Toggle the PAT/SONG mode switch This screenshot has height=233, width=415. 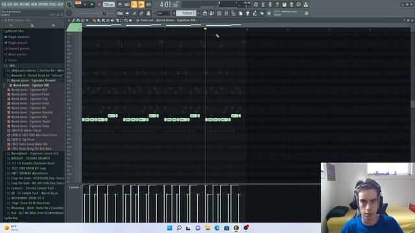(x=78, y=5)
